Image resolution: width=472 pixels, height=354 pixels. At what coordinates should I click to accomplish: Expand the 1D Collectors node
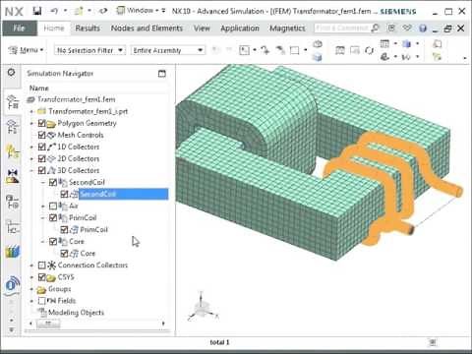coord(31,147)
